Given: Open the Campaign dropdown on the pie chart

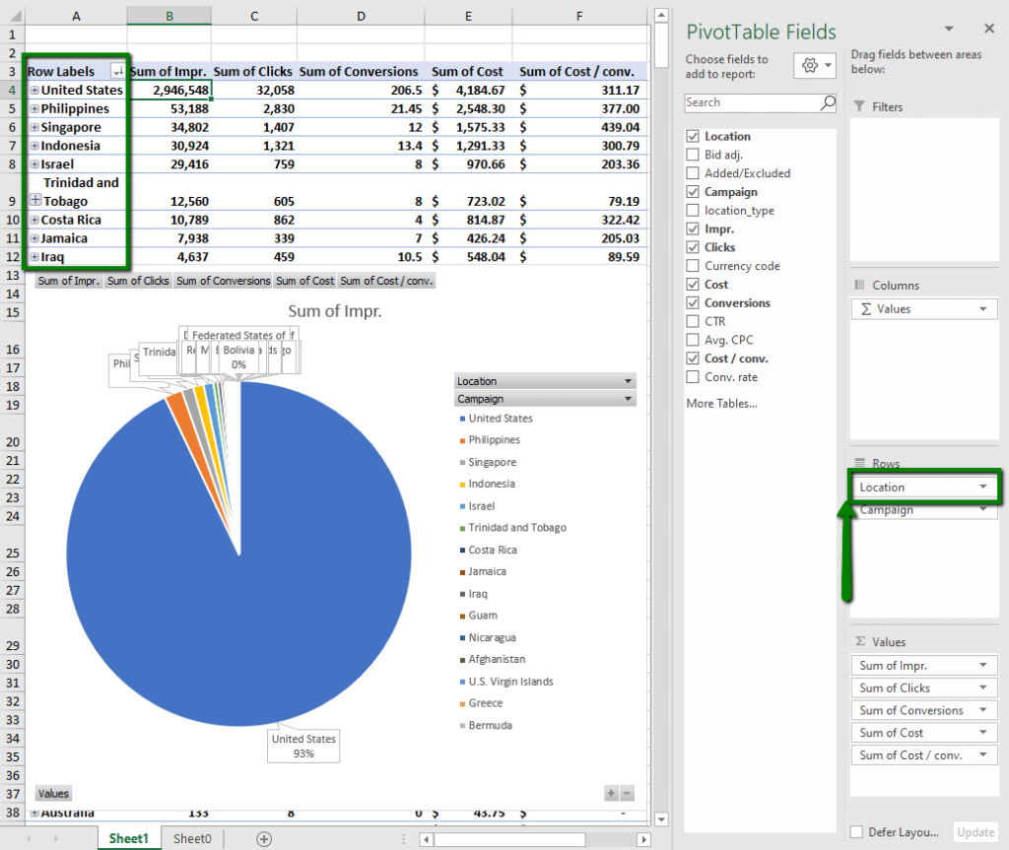Looking at the screenshot, I should point(629,398).
